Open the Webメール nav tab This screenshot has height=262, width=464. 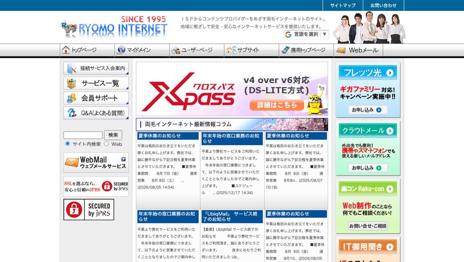358,50
